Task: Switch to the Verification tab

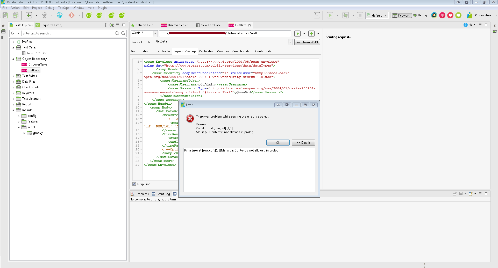Action: click(x=207, y=51)
